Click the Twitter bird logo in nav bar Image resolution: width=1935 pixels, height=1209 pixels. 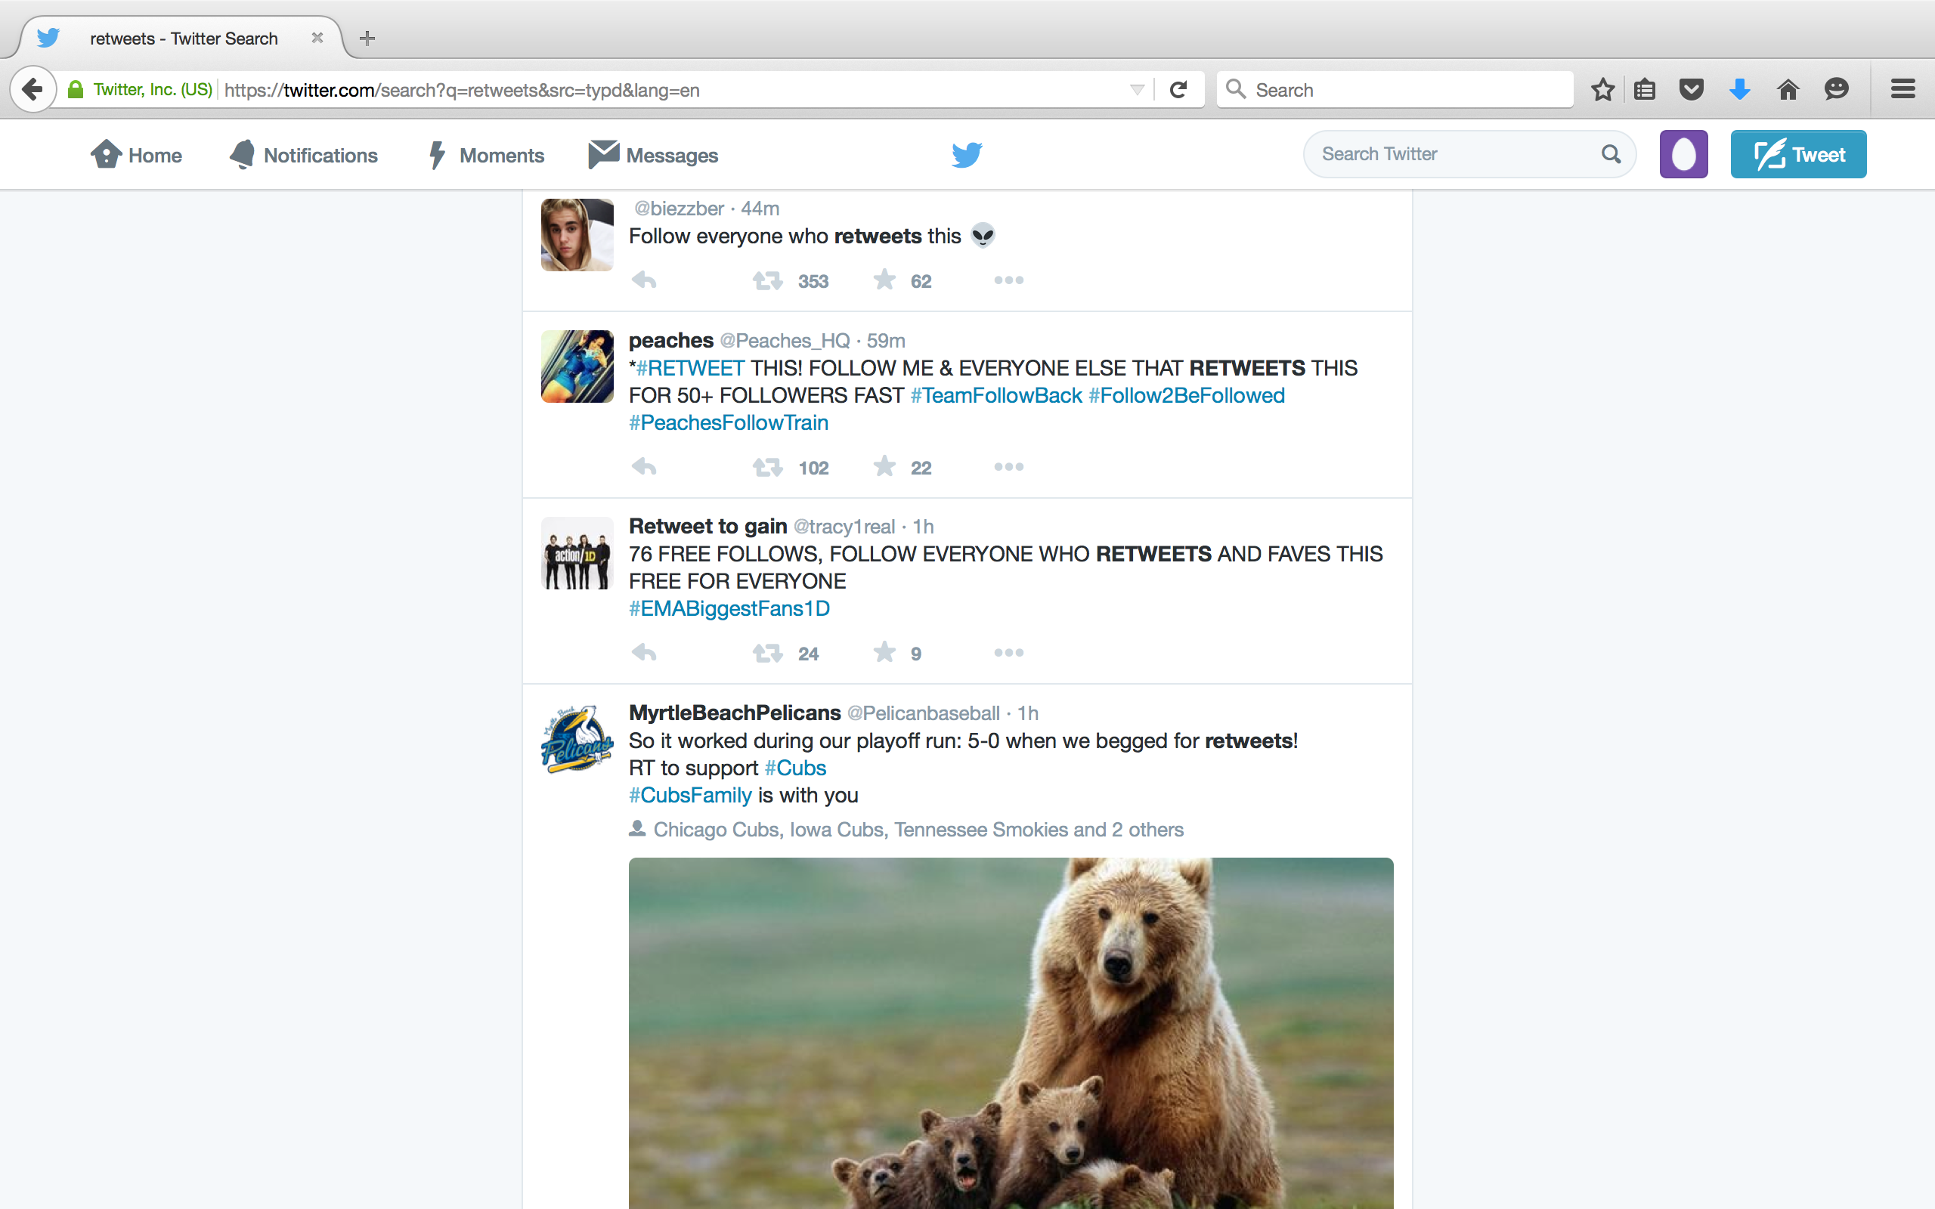pyautogui.click(x=967, y=154)
